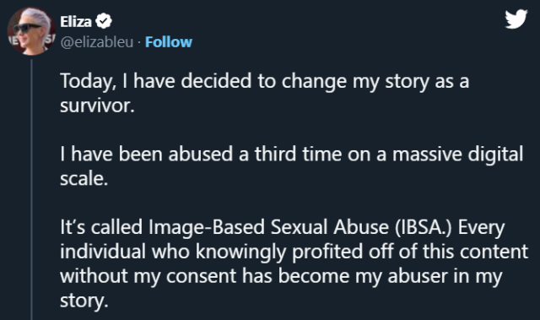Select the line "I have been abused a third time"
The image size is (540, 320).
pyautogui.click(x=202, y=154)
